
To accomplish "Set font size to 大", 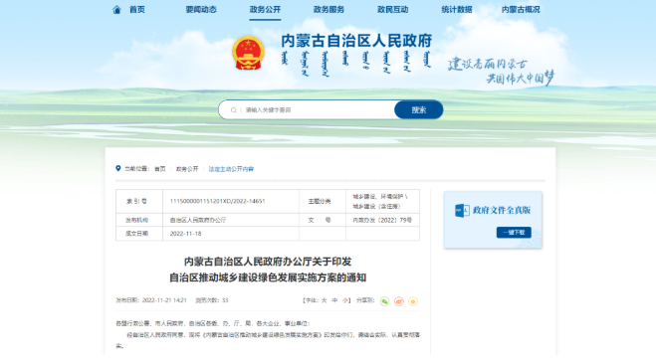I will tap(324, 300).
